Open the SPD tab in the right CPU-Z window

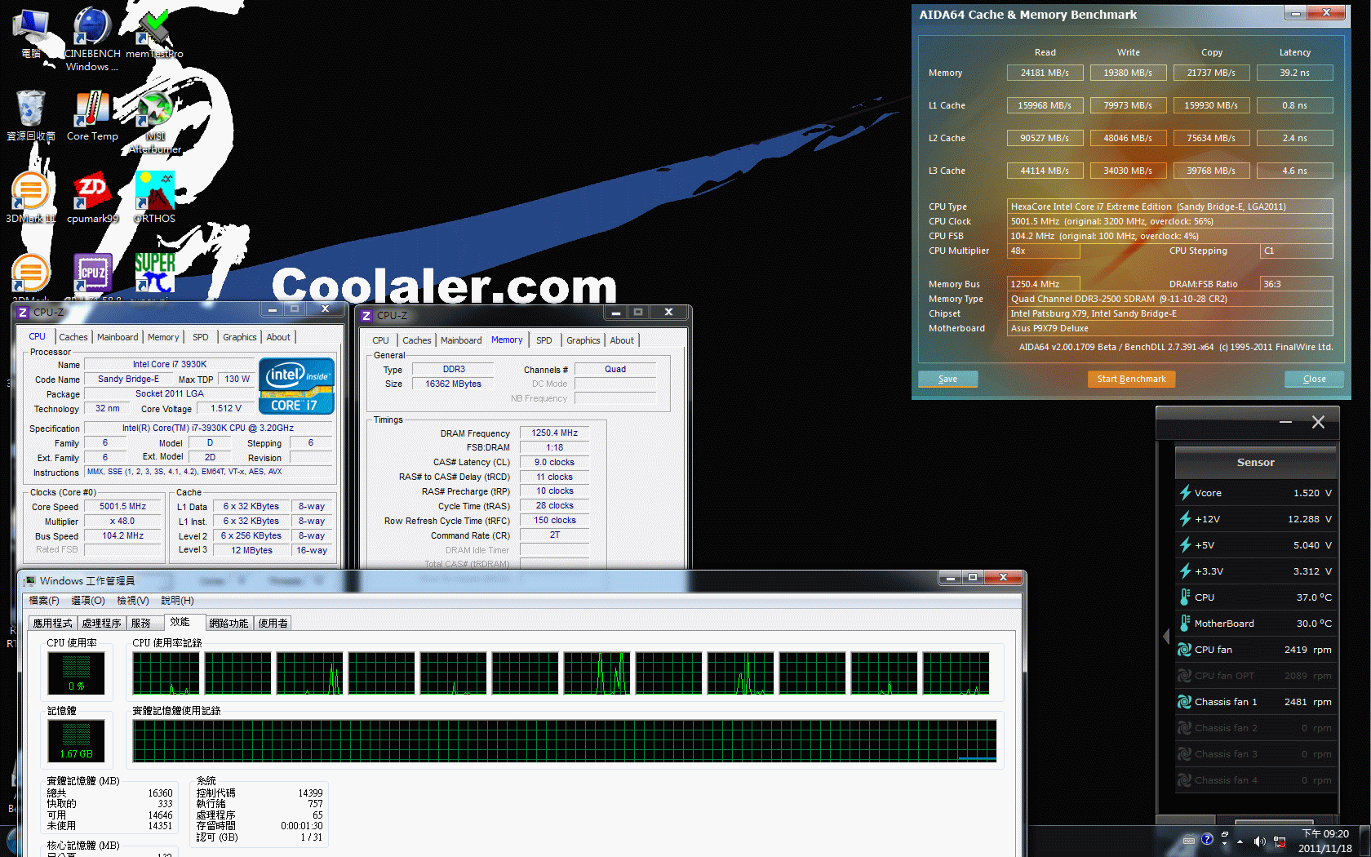click(x=544, y=340)
